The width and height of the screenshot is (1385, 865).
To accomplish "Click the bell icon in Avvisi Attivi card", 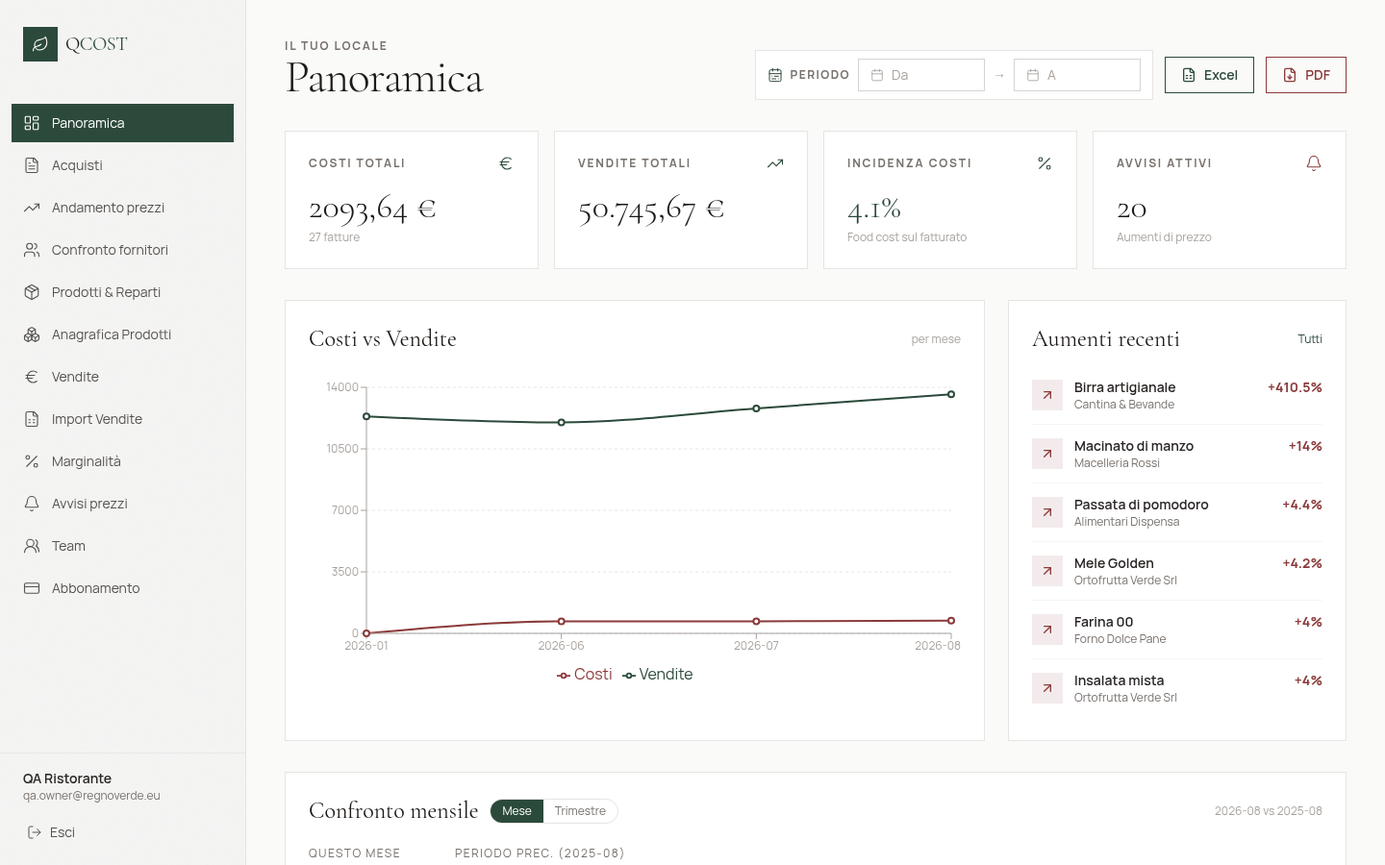I will point(1314,163).
